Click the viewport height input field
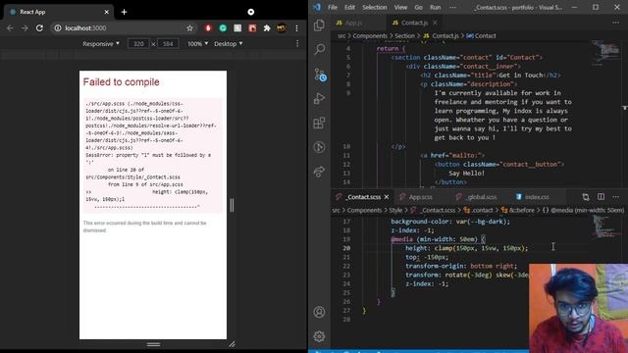628x353 pixels. (168, 43)
